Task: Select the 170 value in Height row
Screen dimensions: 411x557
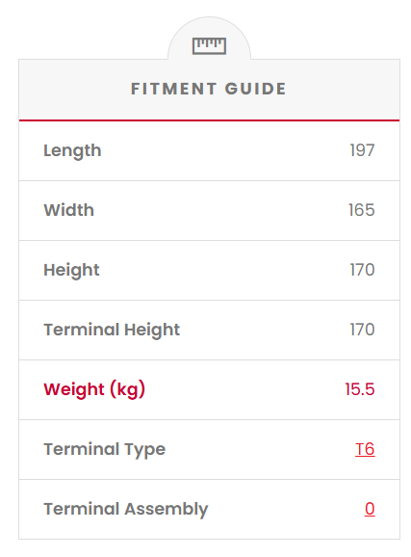Action: 362,270
